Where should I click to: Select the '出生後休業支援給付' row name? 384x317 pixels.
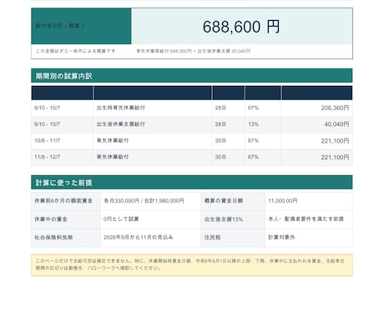[x=121, y=124]
